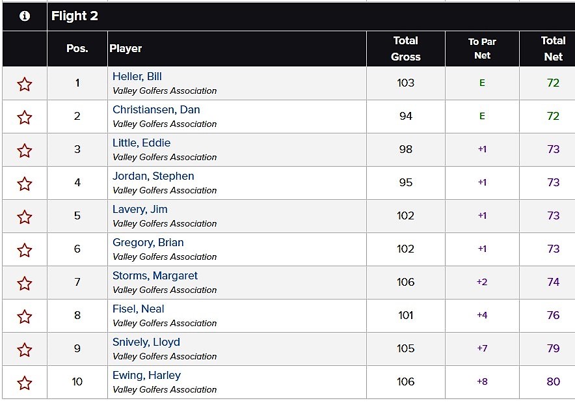
Task: Mark Little, Eddie with the star
Action: [x=25, y=150]
